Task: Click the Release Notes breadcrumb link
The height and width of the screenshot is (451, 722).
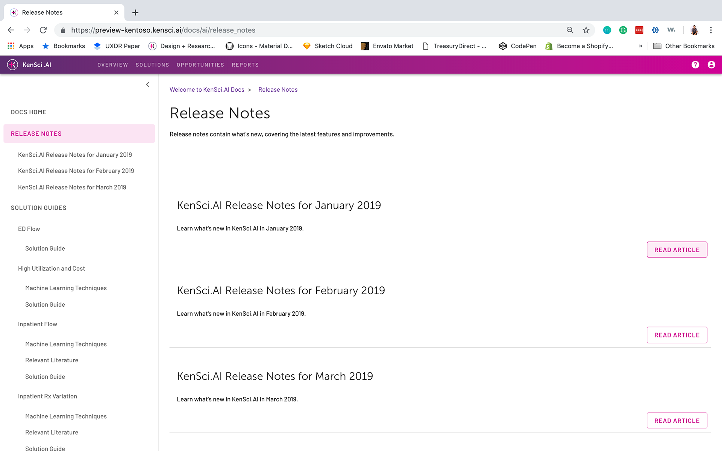Action: [278, 89]
